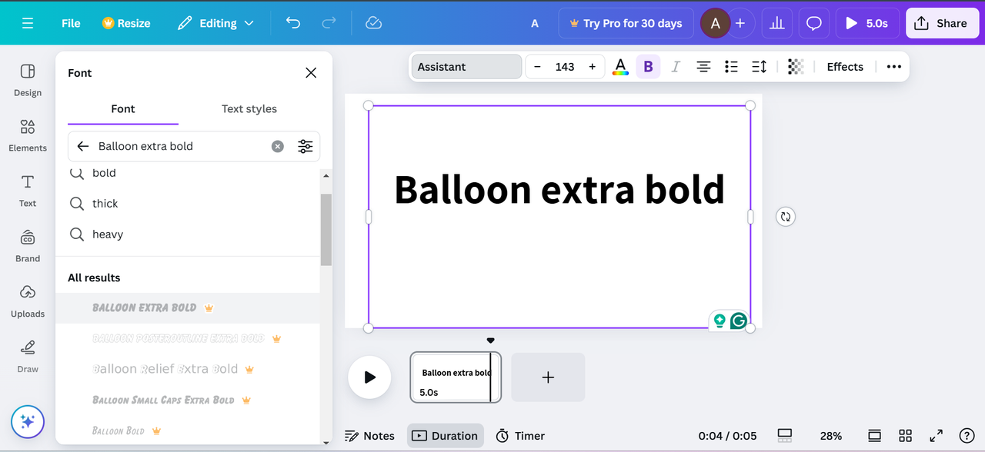Screen dimensions: 985x452
Task: Check cloud save status icon
Action: 373,23
